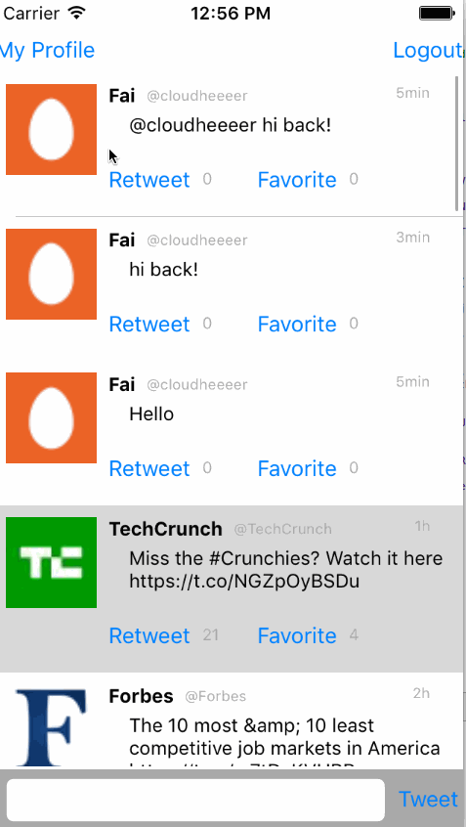
Task: Click the tweet compose text field
Action: tap(195, 800)
